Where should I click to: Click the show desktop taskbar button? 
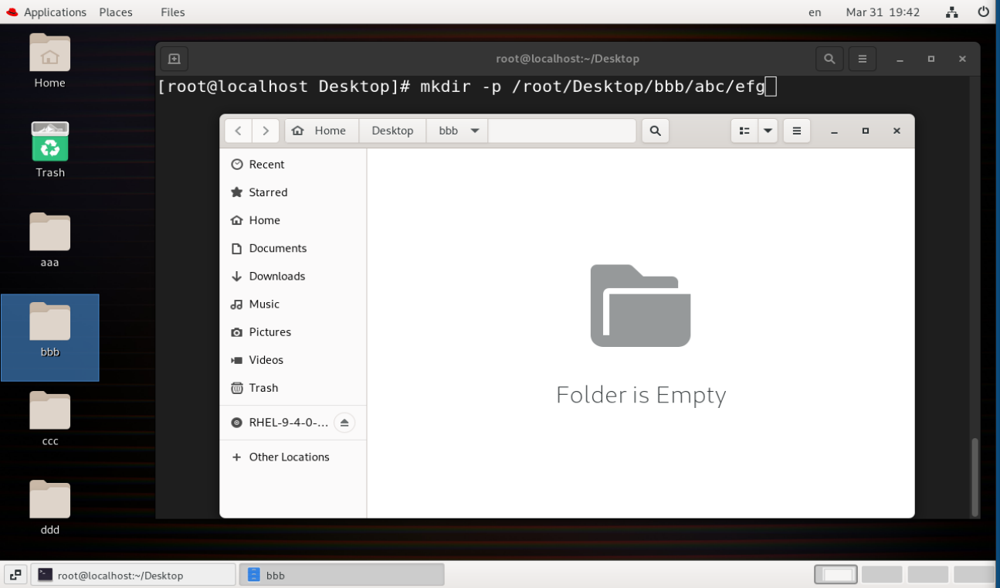pos(15,575)
